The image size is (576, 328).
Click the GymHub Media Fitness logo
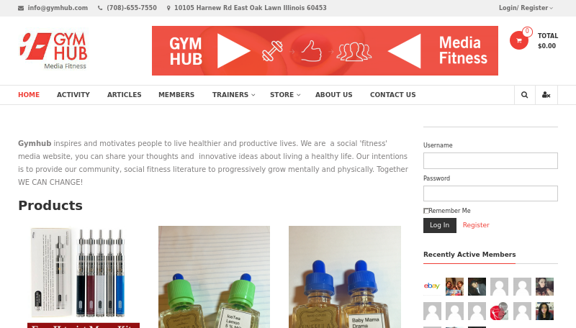tap(53, 50)
